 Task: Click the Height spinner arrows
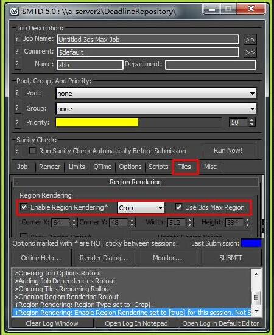point(247,223)
